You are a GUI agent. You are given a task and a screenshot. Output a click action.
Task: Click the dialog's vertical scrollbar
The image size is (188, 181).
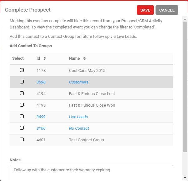coord(185,88)
